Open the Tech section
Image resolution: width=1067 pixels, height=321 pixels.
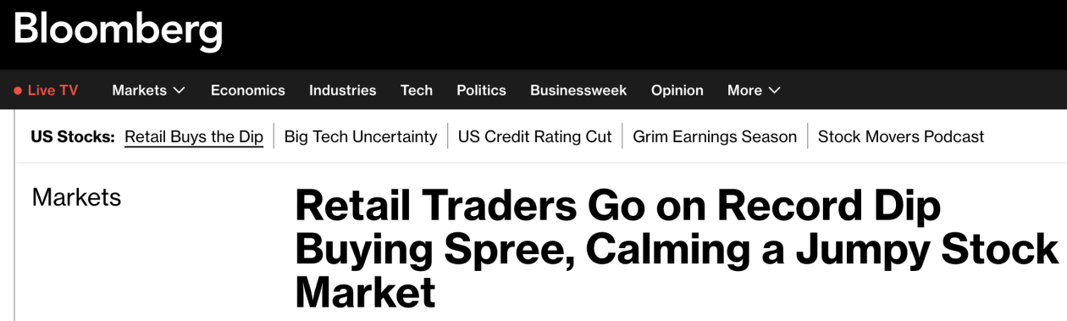coord(417,90)
